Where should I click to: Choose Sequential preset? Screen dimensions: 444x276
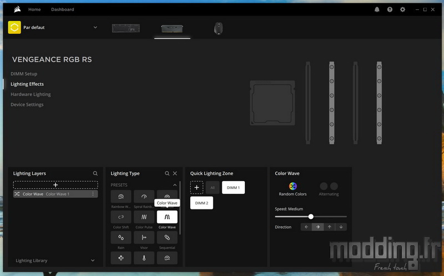[x=167, y=237]
